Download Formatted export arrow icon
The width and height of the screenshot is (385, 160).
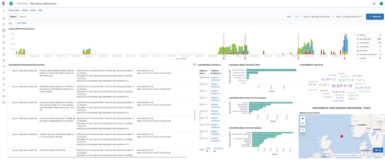(215, 151)
